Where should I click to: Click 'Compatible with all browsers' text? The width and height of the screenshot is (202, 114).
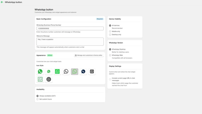(122, 58)
